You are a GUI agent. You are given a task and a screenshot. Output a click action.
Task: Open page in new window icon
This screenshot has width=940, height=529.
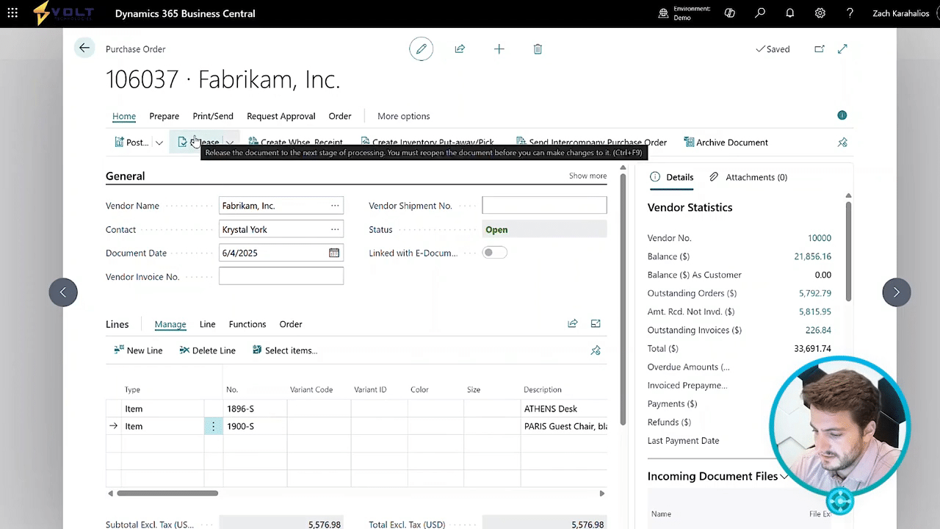819,49
